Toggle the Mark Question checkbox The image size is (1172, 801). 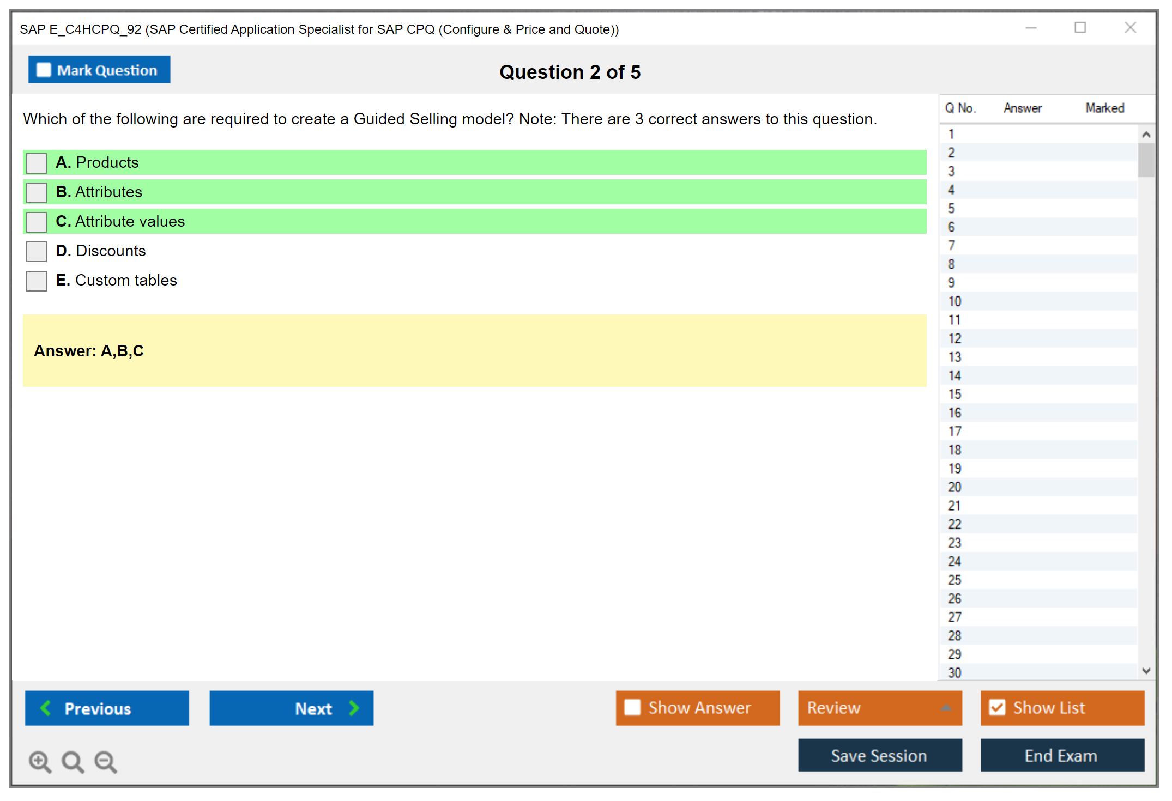[44, 70]
